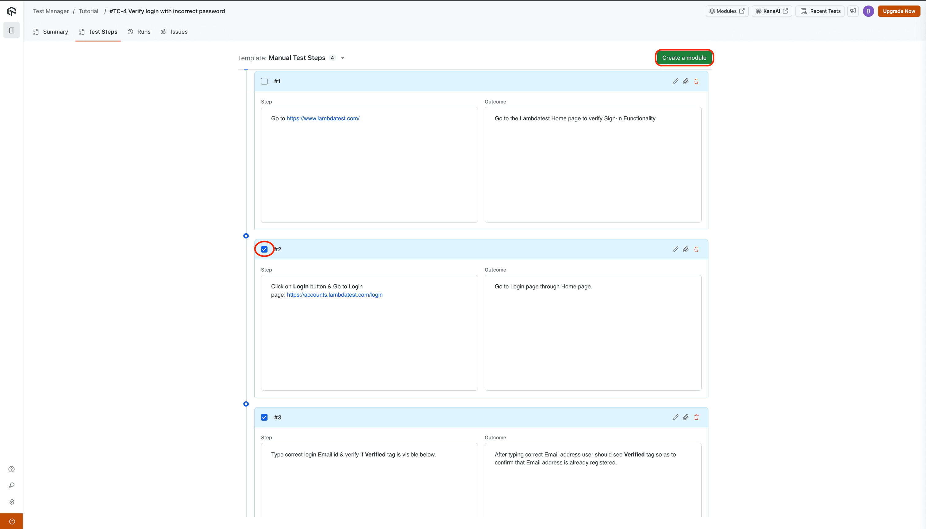Toggle the sidebar panel icon
Image resolution: width=926 pixels, height=529 pixels.
tap(12, 31)
